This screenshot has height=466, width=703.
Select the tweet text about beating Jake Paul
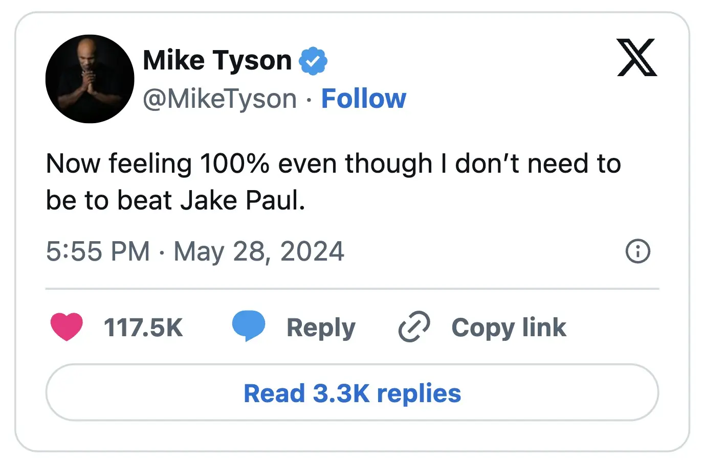click(x=333, y=181)
